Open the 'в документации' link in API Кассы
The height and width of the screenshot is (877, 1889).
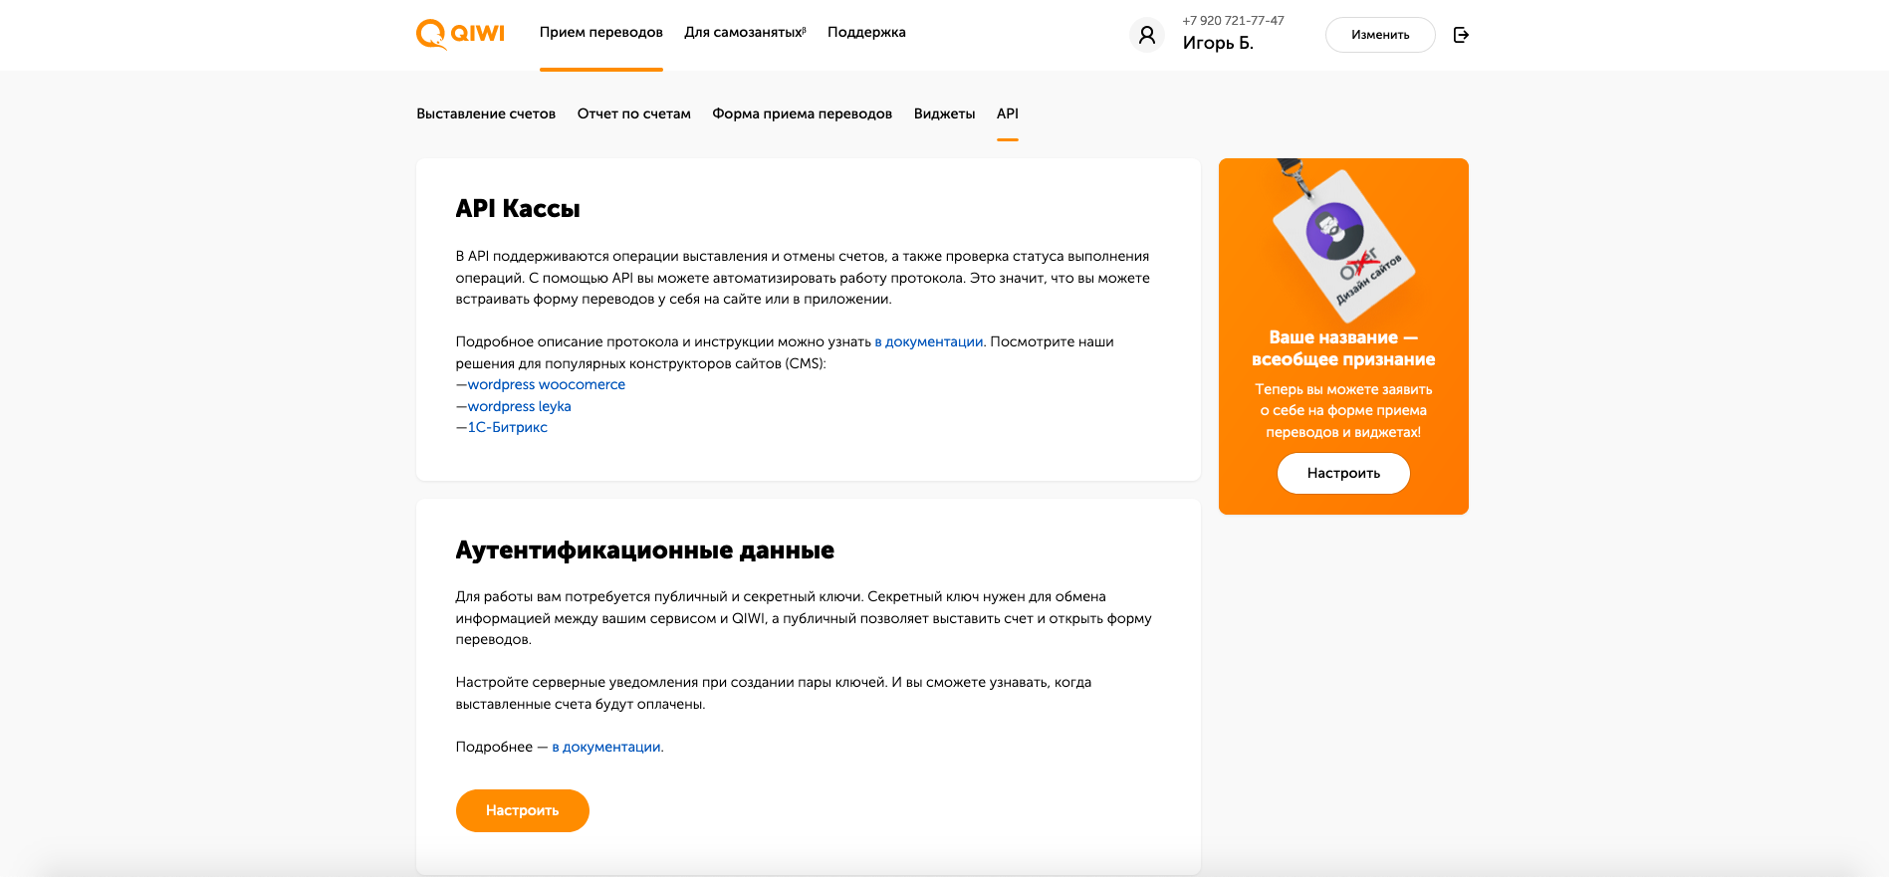click(x=929, y=341)
